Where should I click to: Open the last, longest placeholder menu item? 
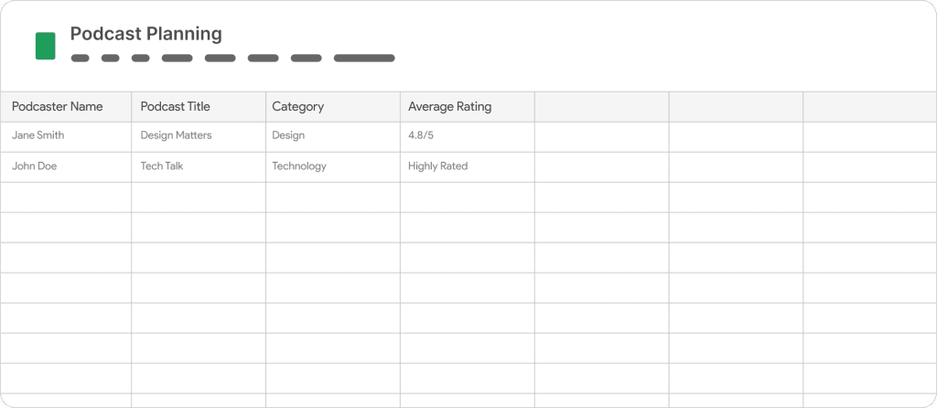click(364, 58)
